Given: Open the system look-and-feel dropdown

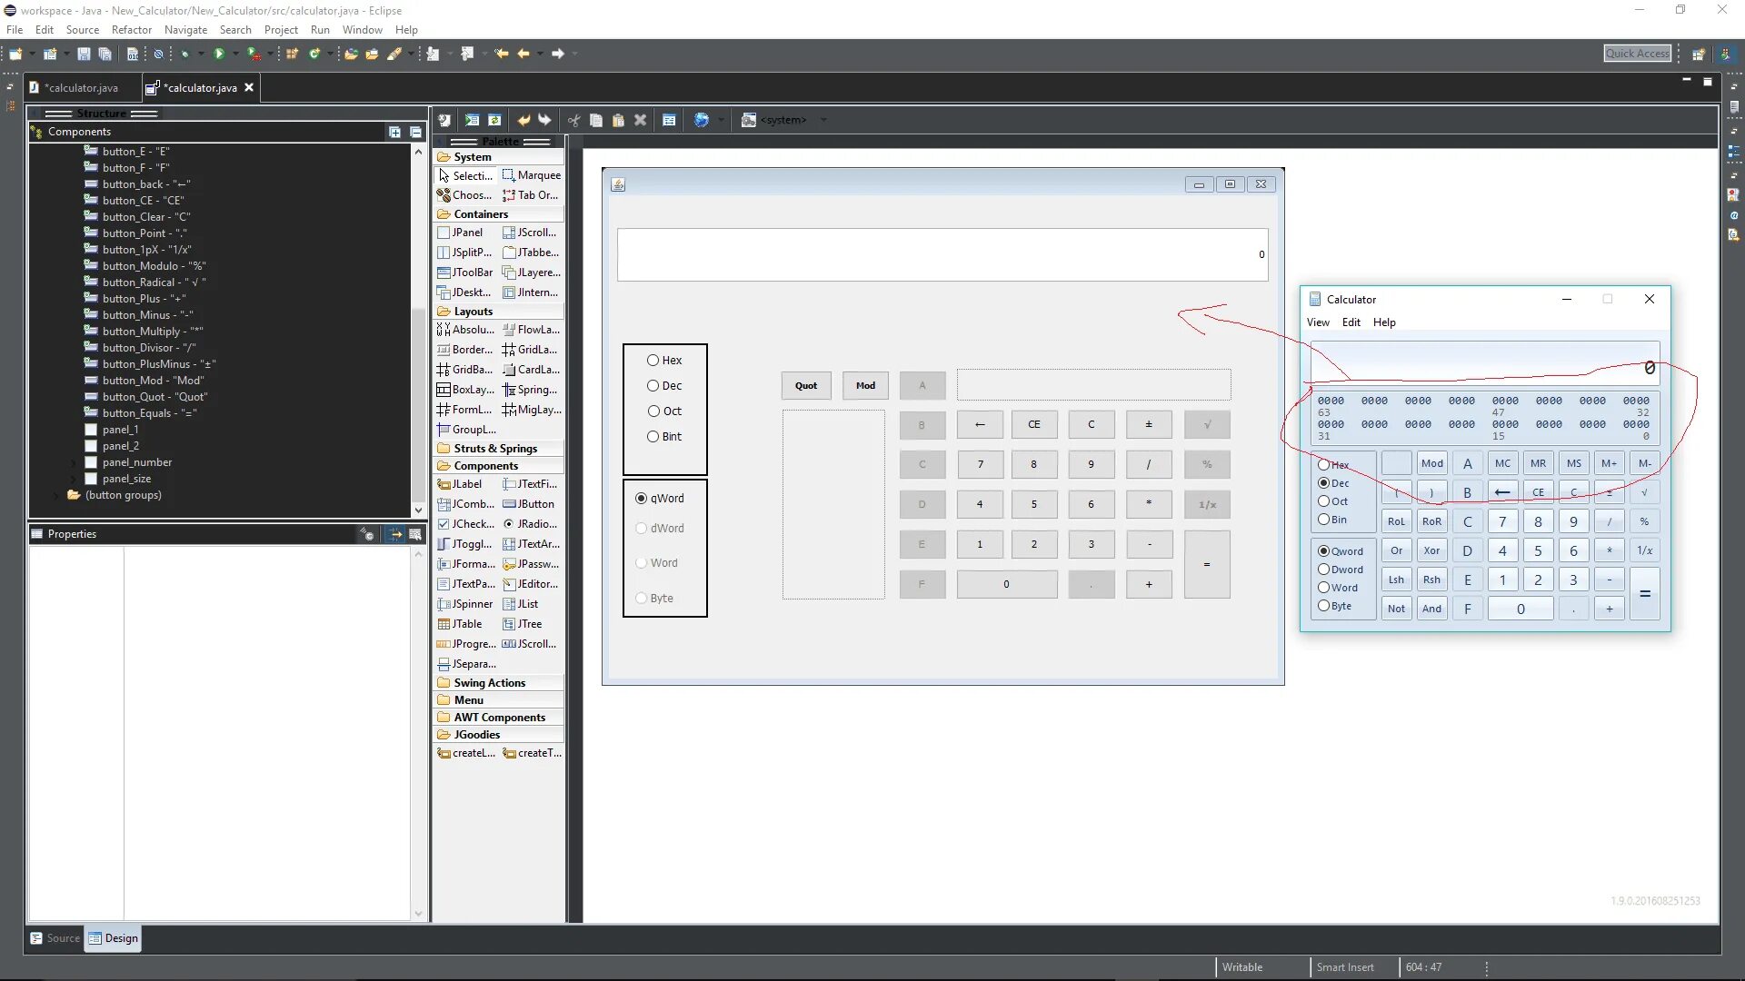Looking at the screenshot, I should point(823,120).
